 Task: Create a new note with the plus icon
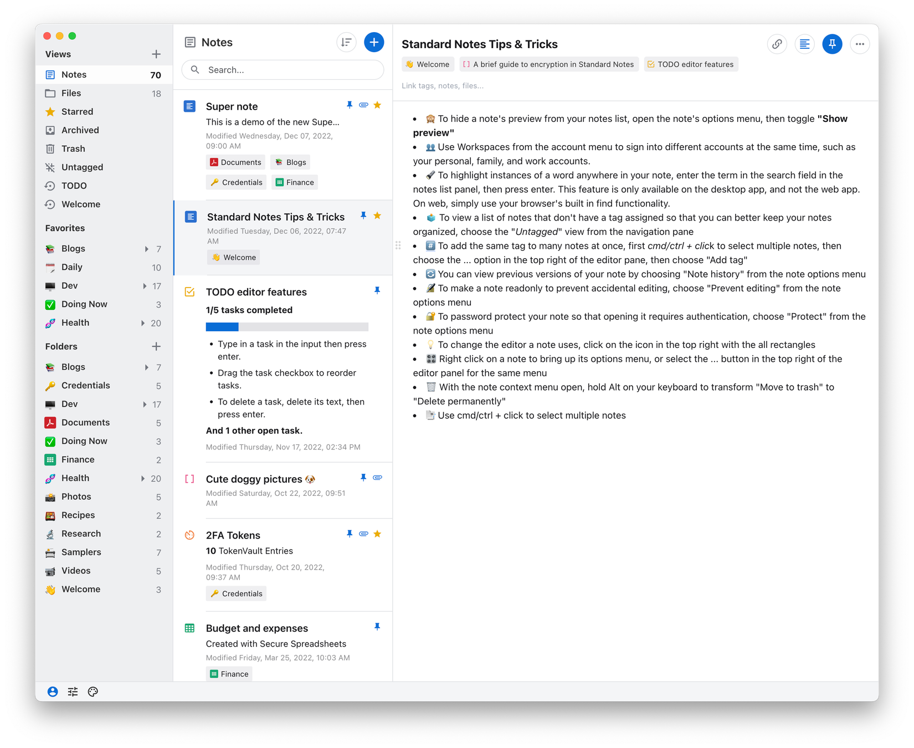tap(374, 42)
